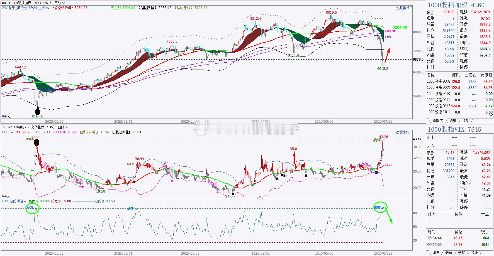
Task: Click the 17.99 VIX low marker
Action: tap(230, 197)
